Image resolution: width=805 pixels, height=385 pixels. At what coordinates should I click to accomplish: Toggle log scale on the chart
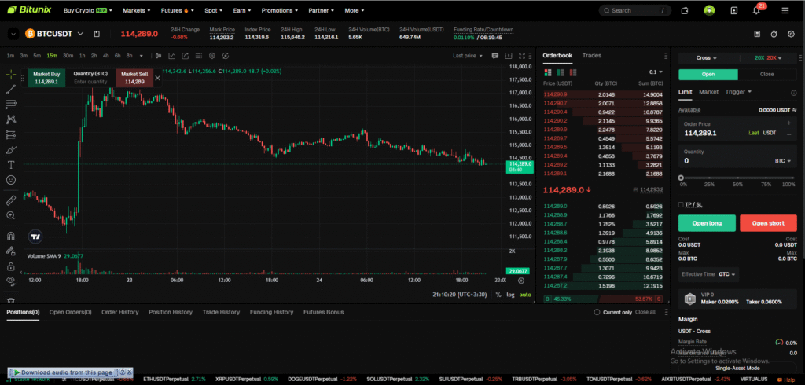[x=510, y=295]
